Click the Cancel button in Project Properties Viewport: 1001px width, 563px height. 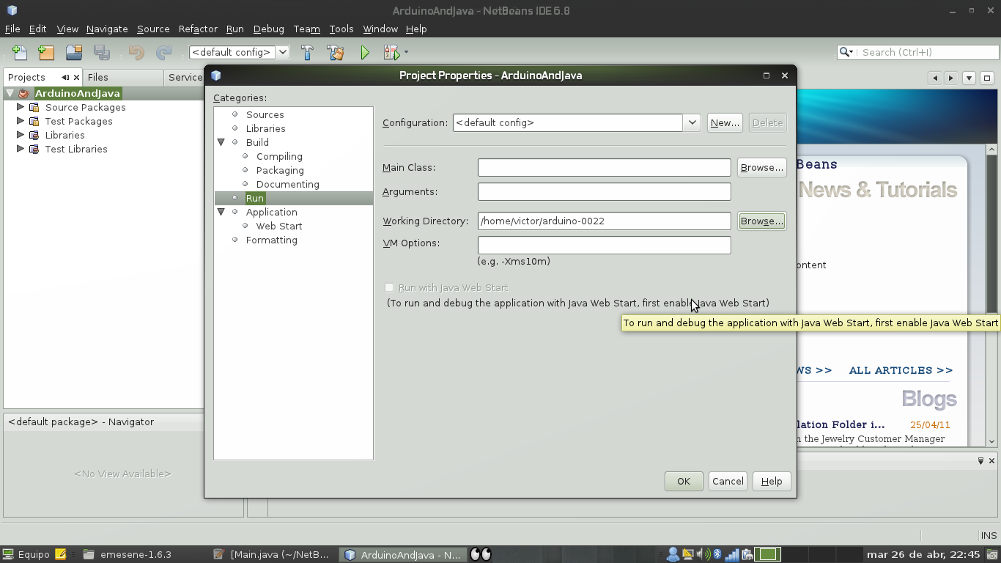728,481
